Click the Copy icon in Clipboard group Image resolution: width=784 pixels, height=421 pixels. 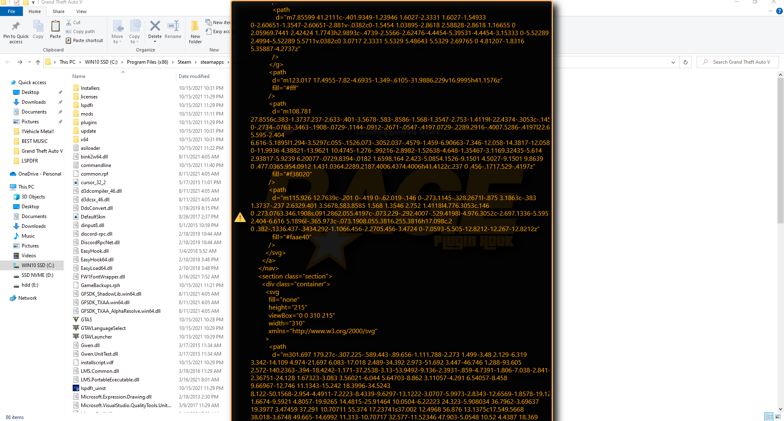(38, 26)
